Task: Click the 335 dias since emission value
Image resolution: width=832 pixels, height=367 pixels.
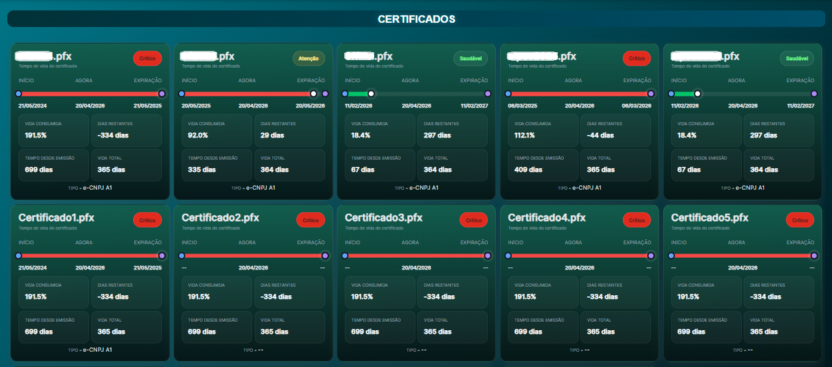Action: 202,169
